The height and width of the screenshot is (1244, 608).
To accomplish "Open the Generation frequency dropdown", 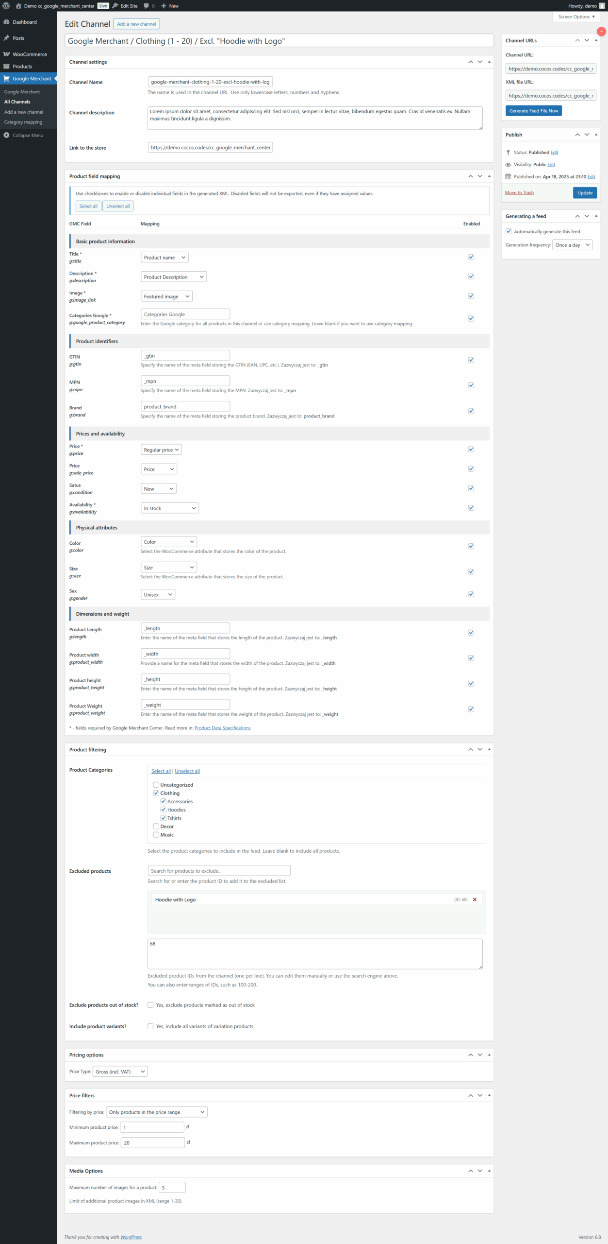I will click(572, 245).
